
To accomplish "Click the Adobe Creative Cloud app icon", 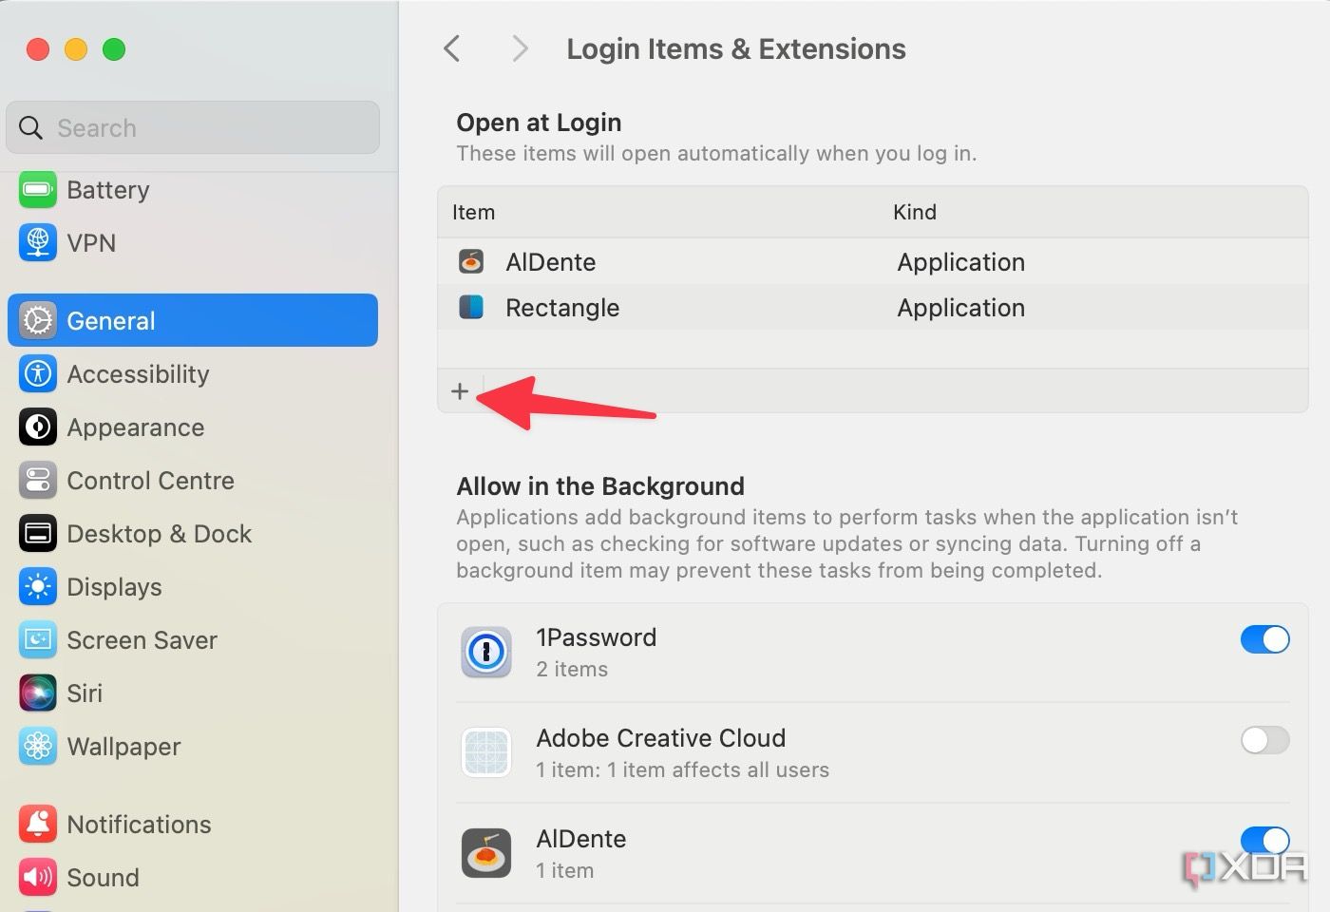I will tap(486, 752).
